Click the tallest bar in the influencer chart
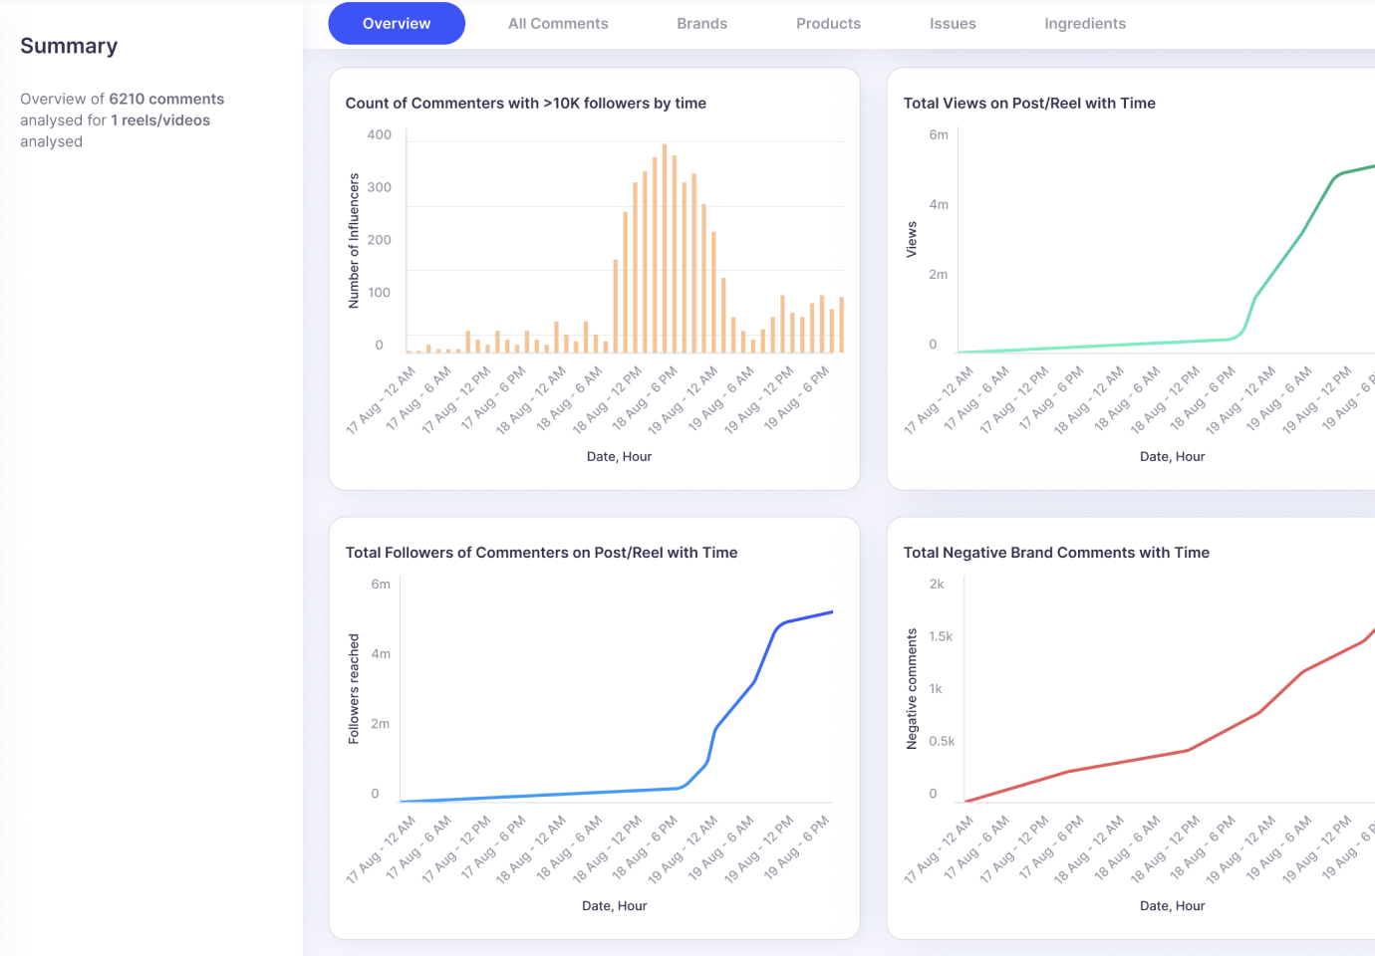Screen dimensions: 1375x956 [665, 249]
